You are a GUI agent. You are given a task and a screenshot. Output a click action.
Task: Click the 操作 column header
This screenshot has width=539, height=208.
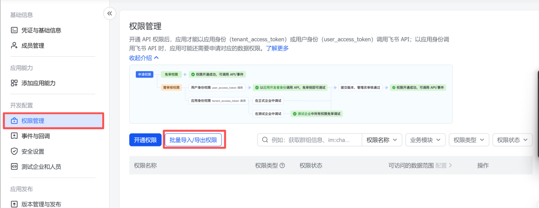(x=483, y=166)
